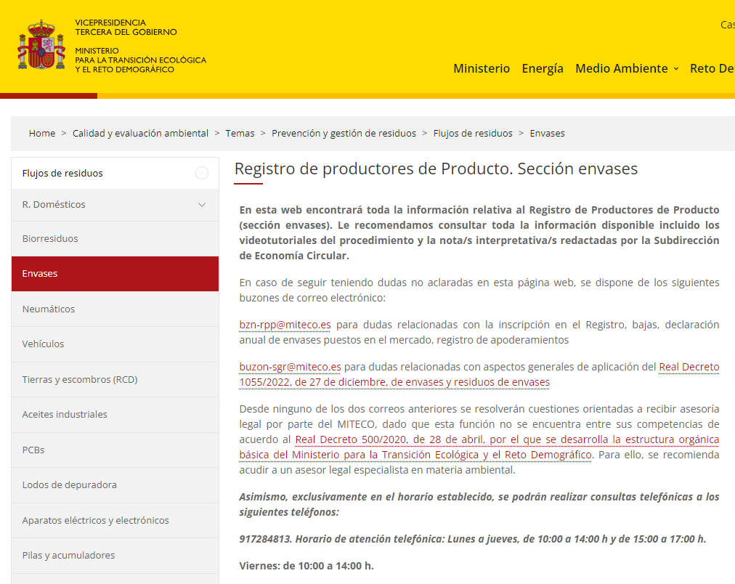735x584 pixels.
Task: Select Pilas y acumuladores sidebar entry
Action: click(x=115, y=556)
